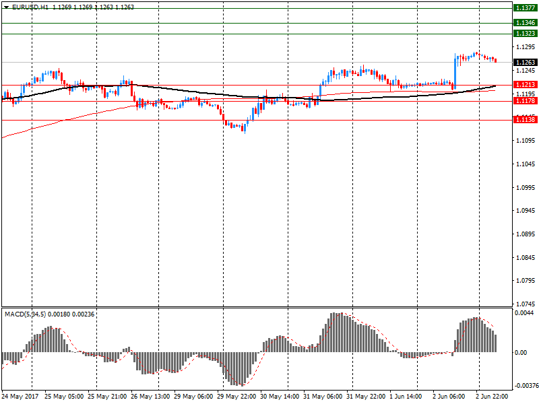Click the 1.0945 price axis value
539x404 pixels.
tap(526, 211)
